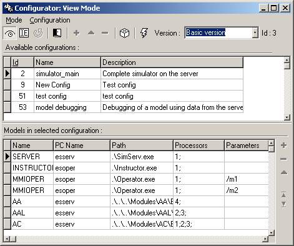Screen dimensions: 294x246
Task: Click the /m2 parameters cell
Action: tap(247, 190)
